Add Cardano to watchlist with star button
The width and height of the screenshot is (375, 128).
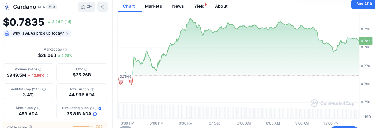click(87, 7)
